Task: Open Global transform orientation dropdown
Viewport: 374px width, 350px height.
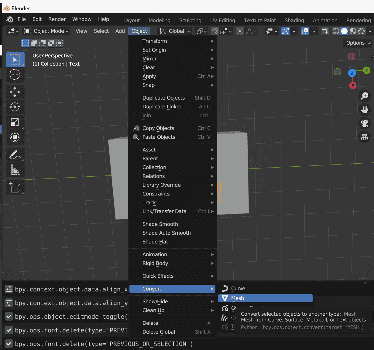Action: 175,31
